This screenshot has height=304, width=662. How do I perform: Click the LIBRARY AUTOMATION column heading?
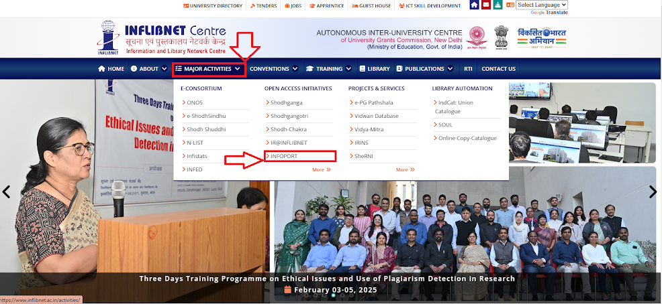click(x=463, y=88)
